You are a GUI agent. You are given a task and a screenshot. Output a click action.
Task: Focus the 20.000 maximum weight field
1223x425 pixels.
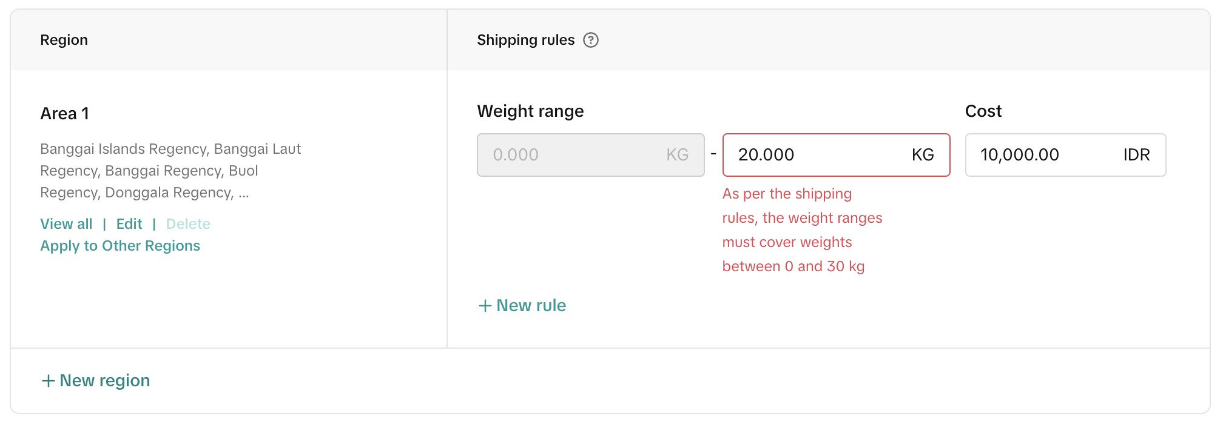813,155
